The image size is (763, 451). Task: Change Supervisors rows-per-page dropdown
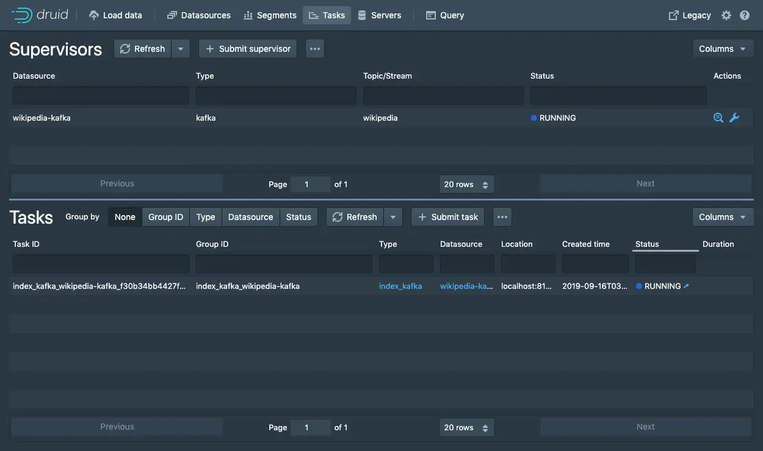466,184
